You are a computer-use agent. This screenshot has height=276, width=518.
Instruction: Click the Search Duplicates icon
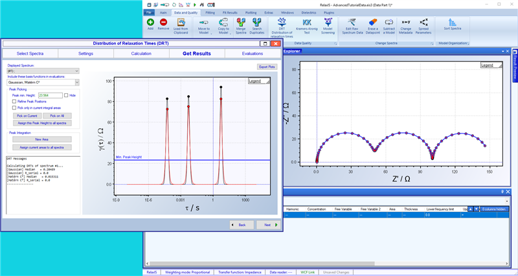pos(256,23)
